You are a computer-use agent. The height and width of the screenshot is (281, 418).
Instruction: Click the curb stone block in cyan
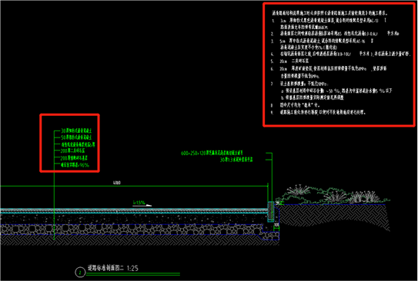270,212
